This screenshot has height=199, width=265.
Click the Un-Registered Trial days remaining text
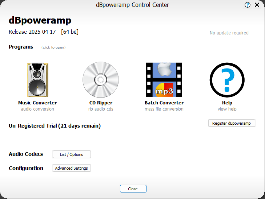pos(55,126)
